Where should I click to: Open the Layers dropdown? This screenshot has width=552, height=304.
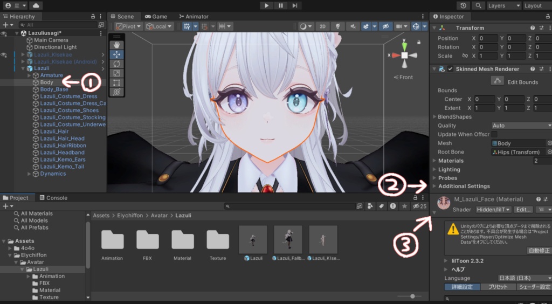(504, 5)
